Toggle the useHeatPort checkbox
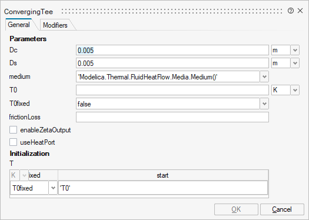The width and height of the screenshot is (309, 220). (x=13, y=142)
